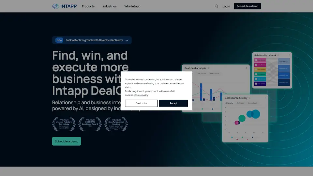The width and height of the screenshot is (313, 176).
Task: Click info icon beside Past deal analysis
Action: [208, 68]
